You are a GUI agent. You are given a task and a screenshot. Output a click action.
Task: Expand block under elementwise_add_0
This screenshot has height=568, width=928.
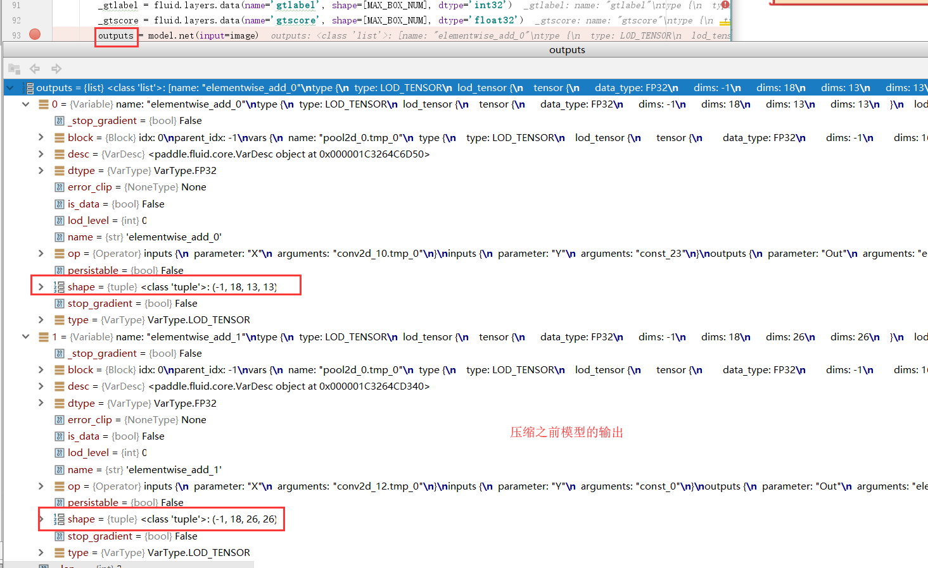[41, 137]
